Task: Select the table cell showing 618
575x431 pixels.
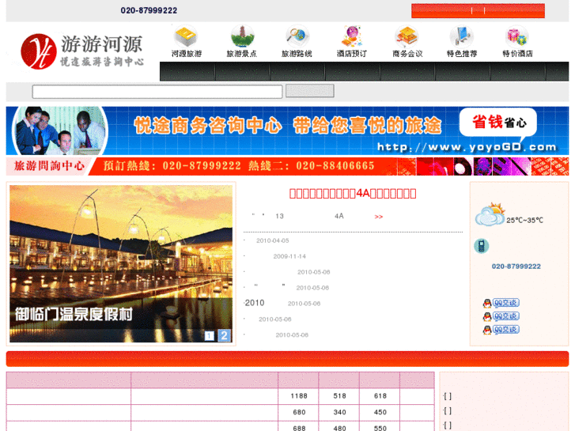Action: (x=380, y=396)
